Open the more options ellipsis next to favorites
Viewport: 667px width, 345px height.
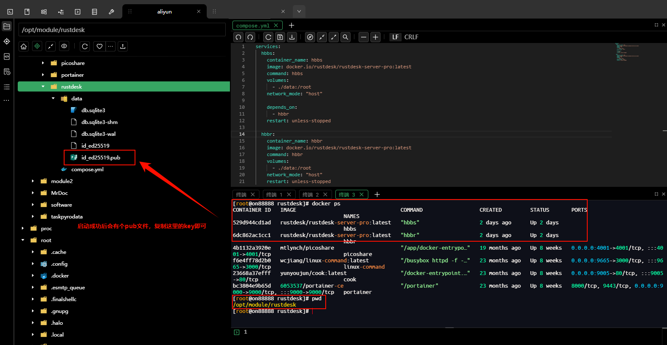[x=111, y=46]
